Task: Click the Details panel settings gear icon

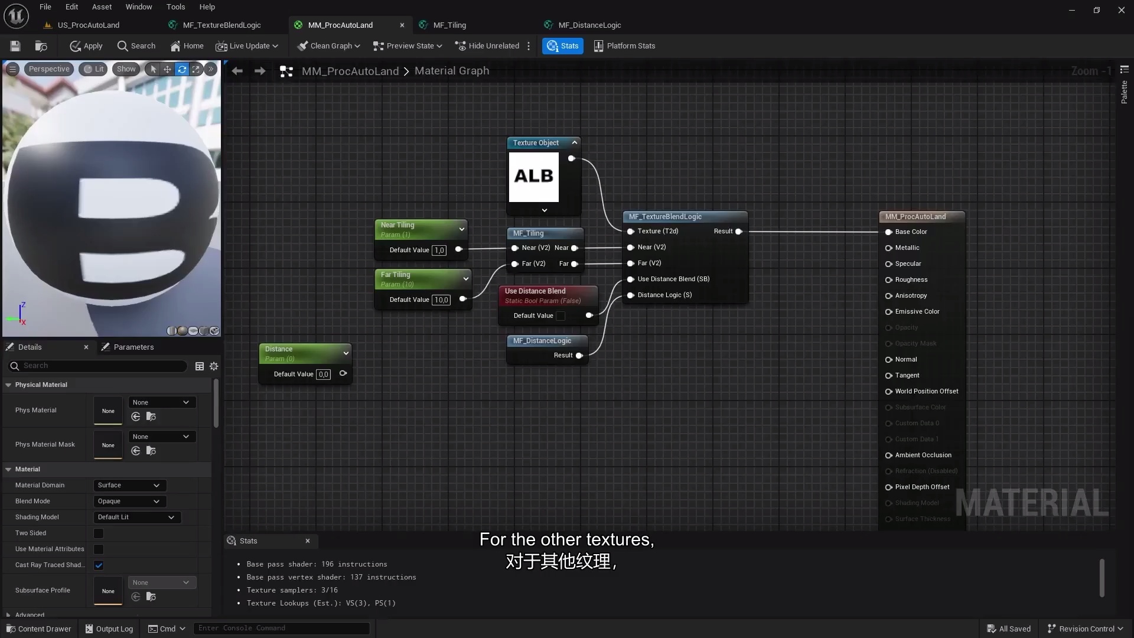Action: click(214, 366)
